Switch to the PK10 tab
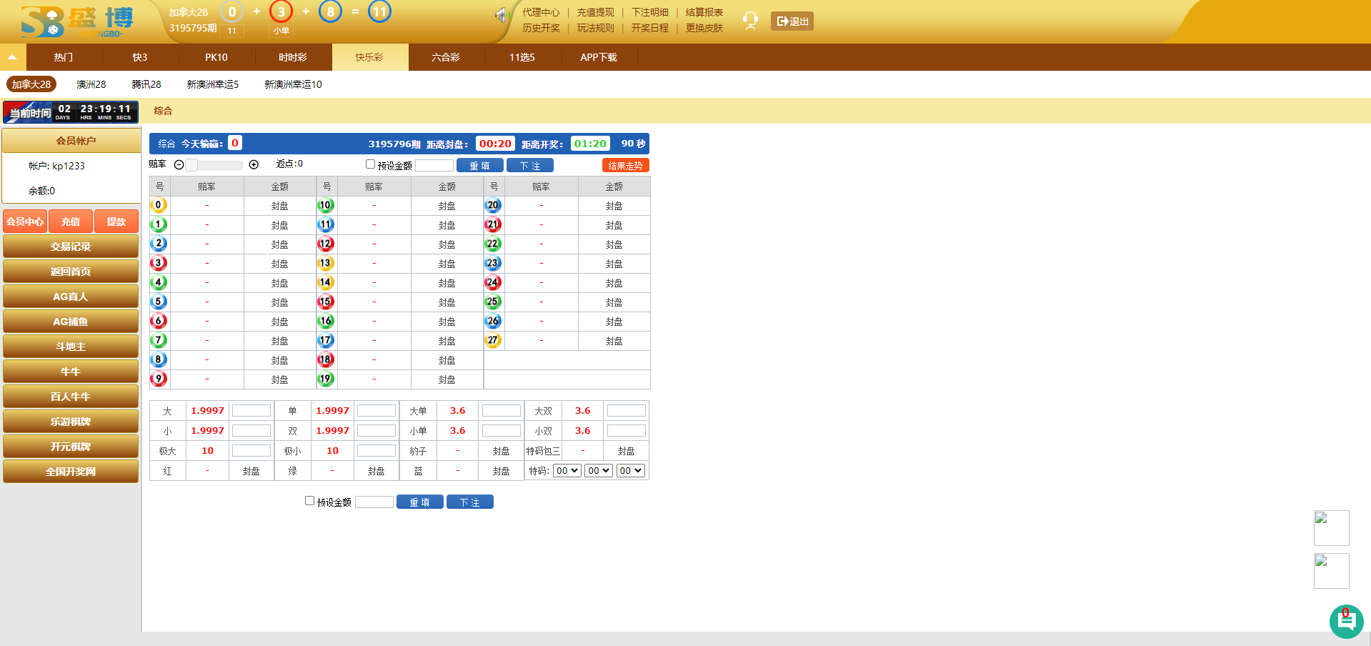1371x646 pixels. tap(216, 57)
